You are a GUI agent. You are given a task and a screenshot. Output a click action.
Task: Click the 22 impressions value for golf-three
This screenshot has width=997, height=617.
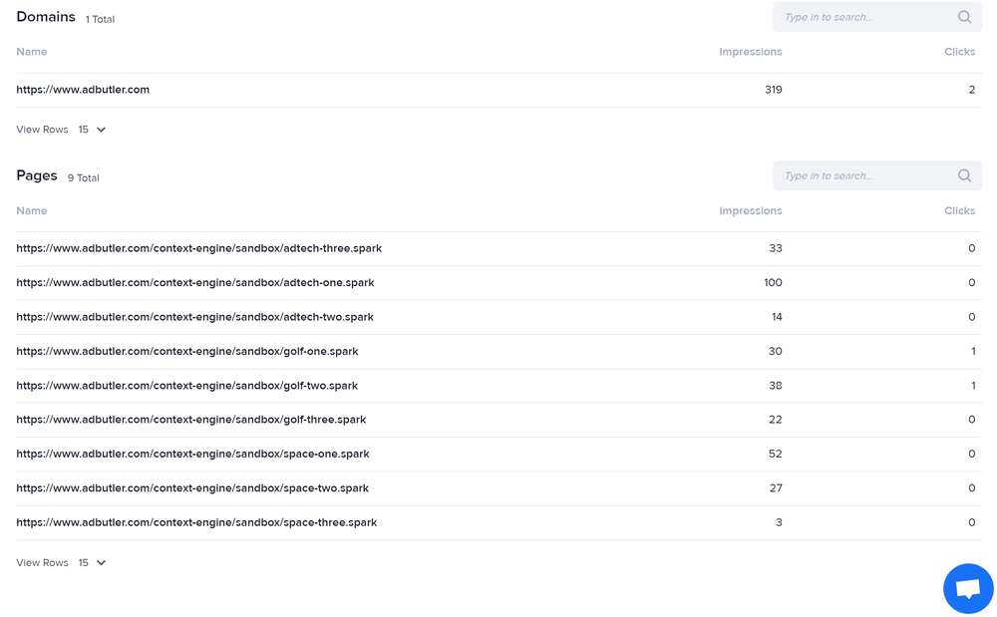(775, 420)
